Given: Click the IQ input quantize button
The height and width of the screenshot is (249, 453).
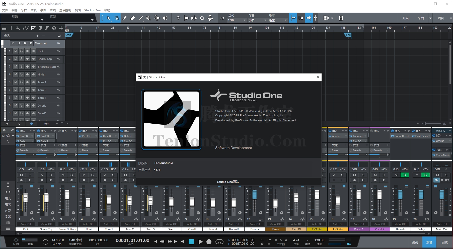Looking at the screenshot, I should click(222, 18).
